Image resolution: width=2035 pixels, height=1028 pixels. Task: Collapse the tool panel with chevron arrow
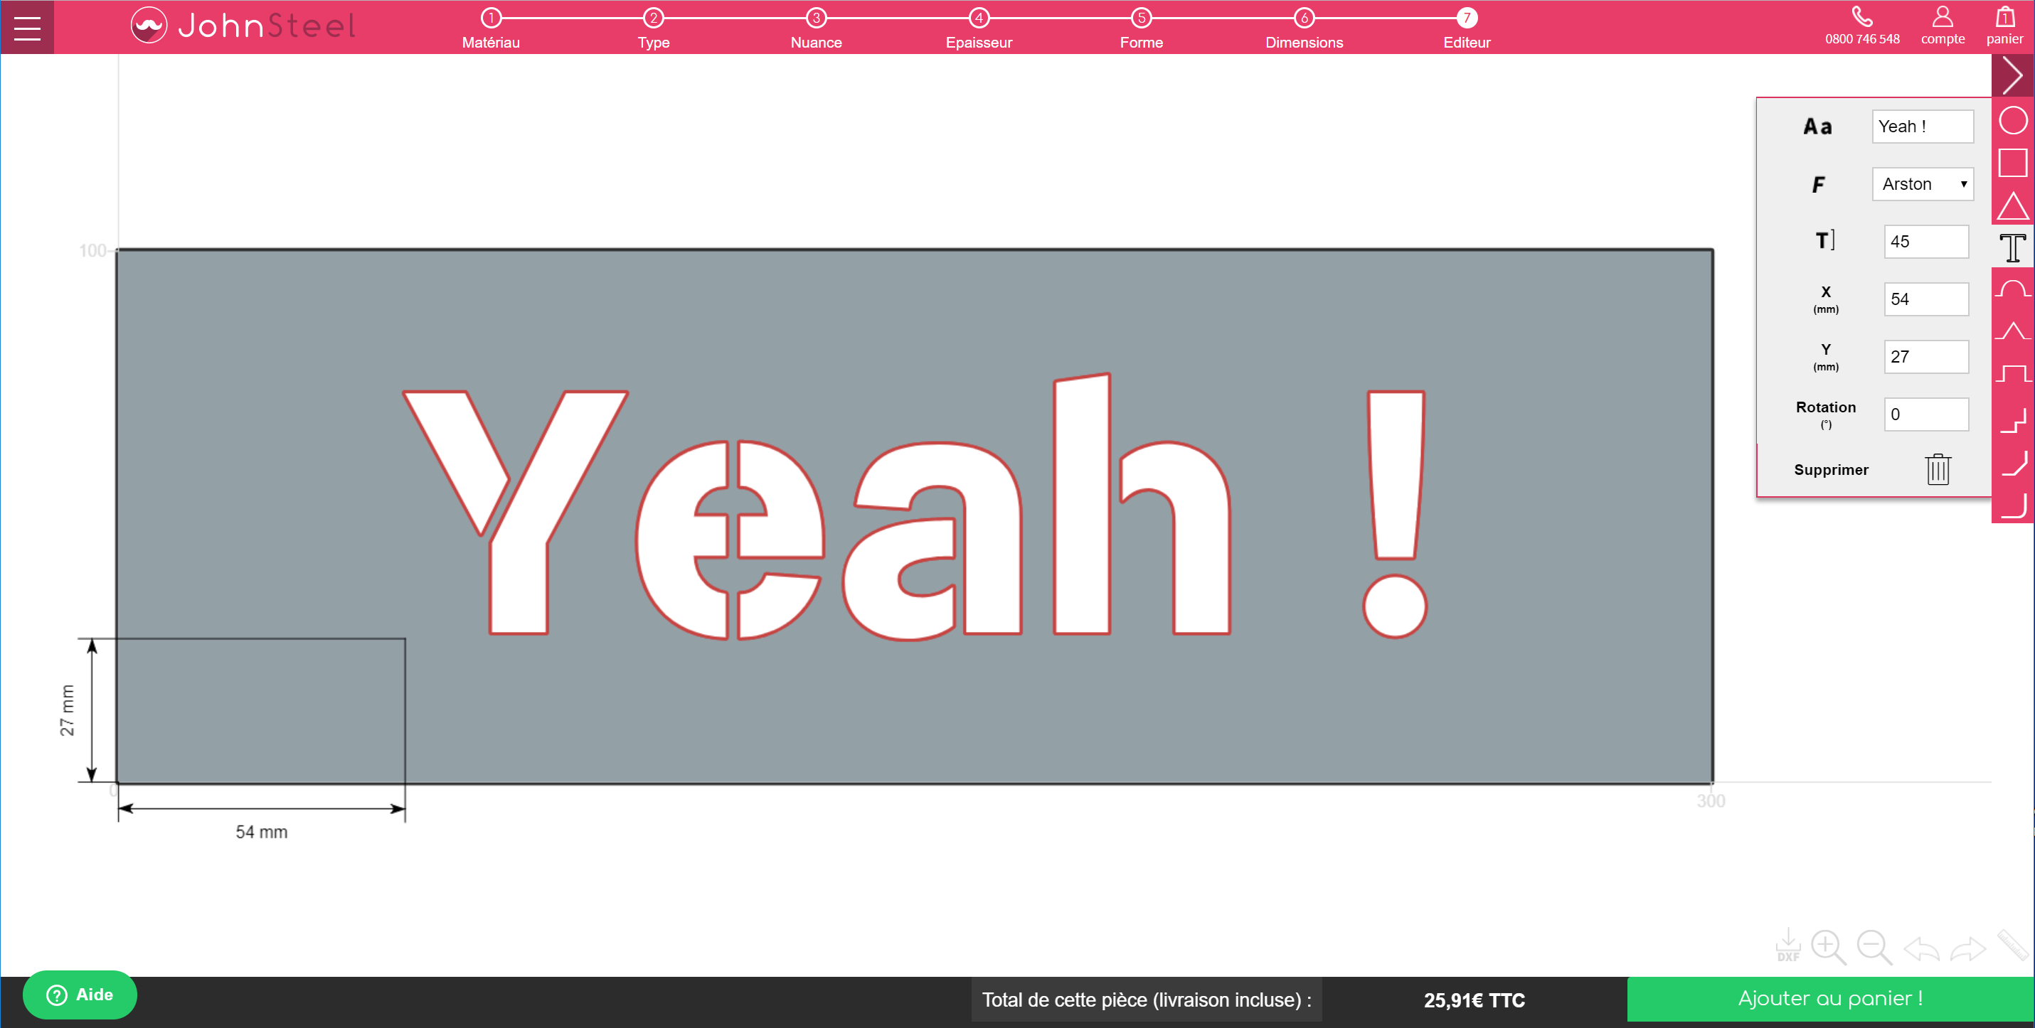(2012, 76)
